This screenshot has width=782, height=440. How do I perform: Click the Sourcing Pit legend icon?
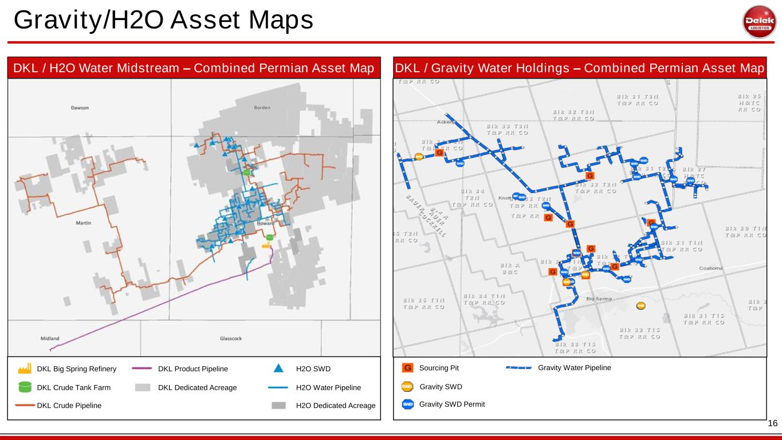[x=408, y=368]
